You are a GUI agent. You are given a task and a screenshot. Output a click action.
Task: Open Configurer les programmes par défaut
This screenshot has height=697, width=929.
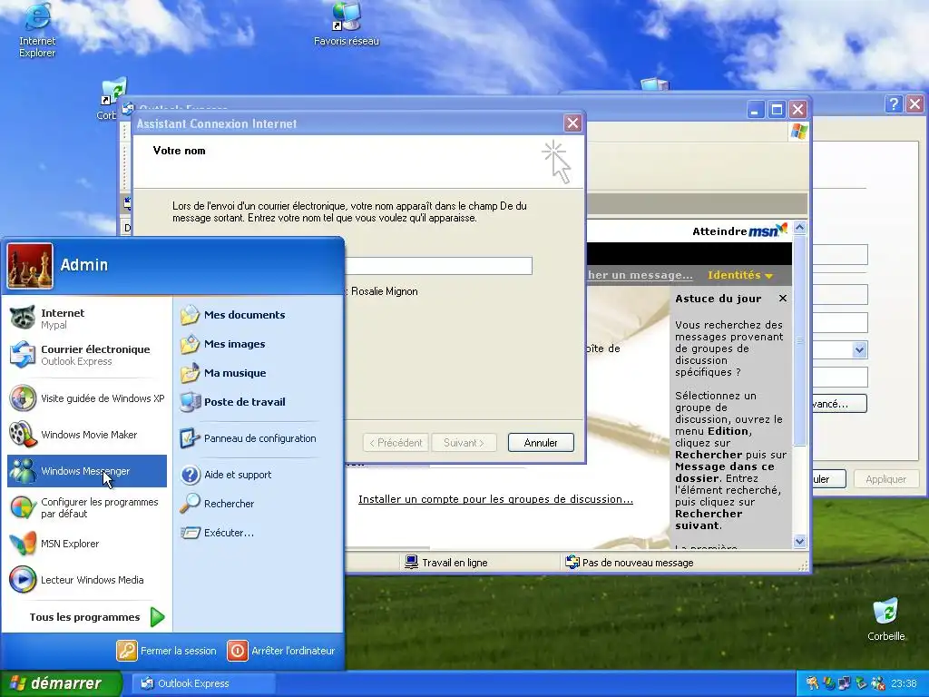click(x=86, y=507)
